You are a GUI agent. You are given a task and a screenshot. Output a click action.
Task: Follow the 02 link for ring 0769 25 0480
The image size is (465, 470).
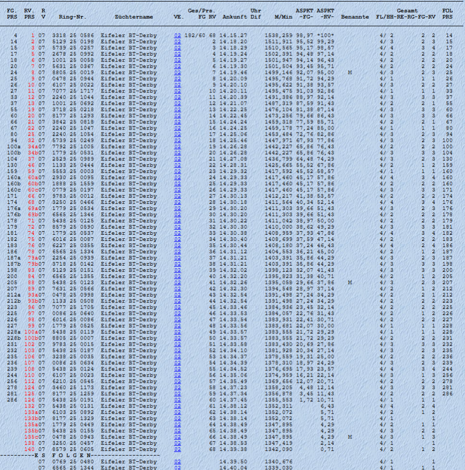(x=178, y=462)
